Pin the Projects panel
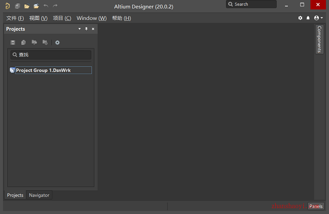 [86, 29]
